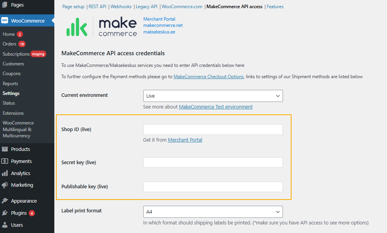The image size is (387, 233).
Task: Open Users via its person icon
Action: [x=5, y=225]
